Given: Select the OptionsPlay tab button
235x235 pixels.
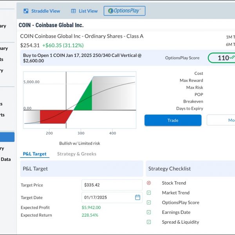Looking at the screenshot, I should (x=125, y=11).
